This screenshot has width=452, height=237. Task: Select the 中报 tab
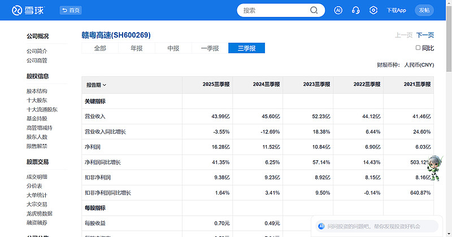[x=173, y=49]
